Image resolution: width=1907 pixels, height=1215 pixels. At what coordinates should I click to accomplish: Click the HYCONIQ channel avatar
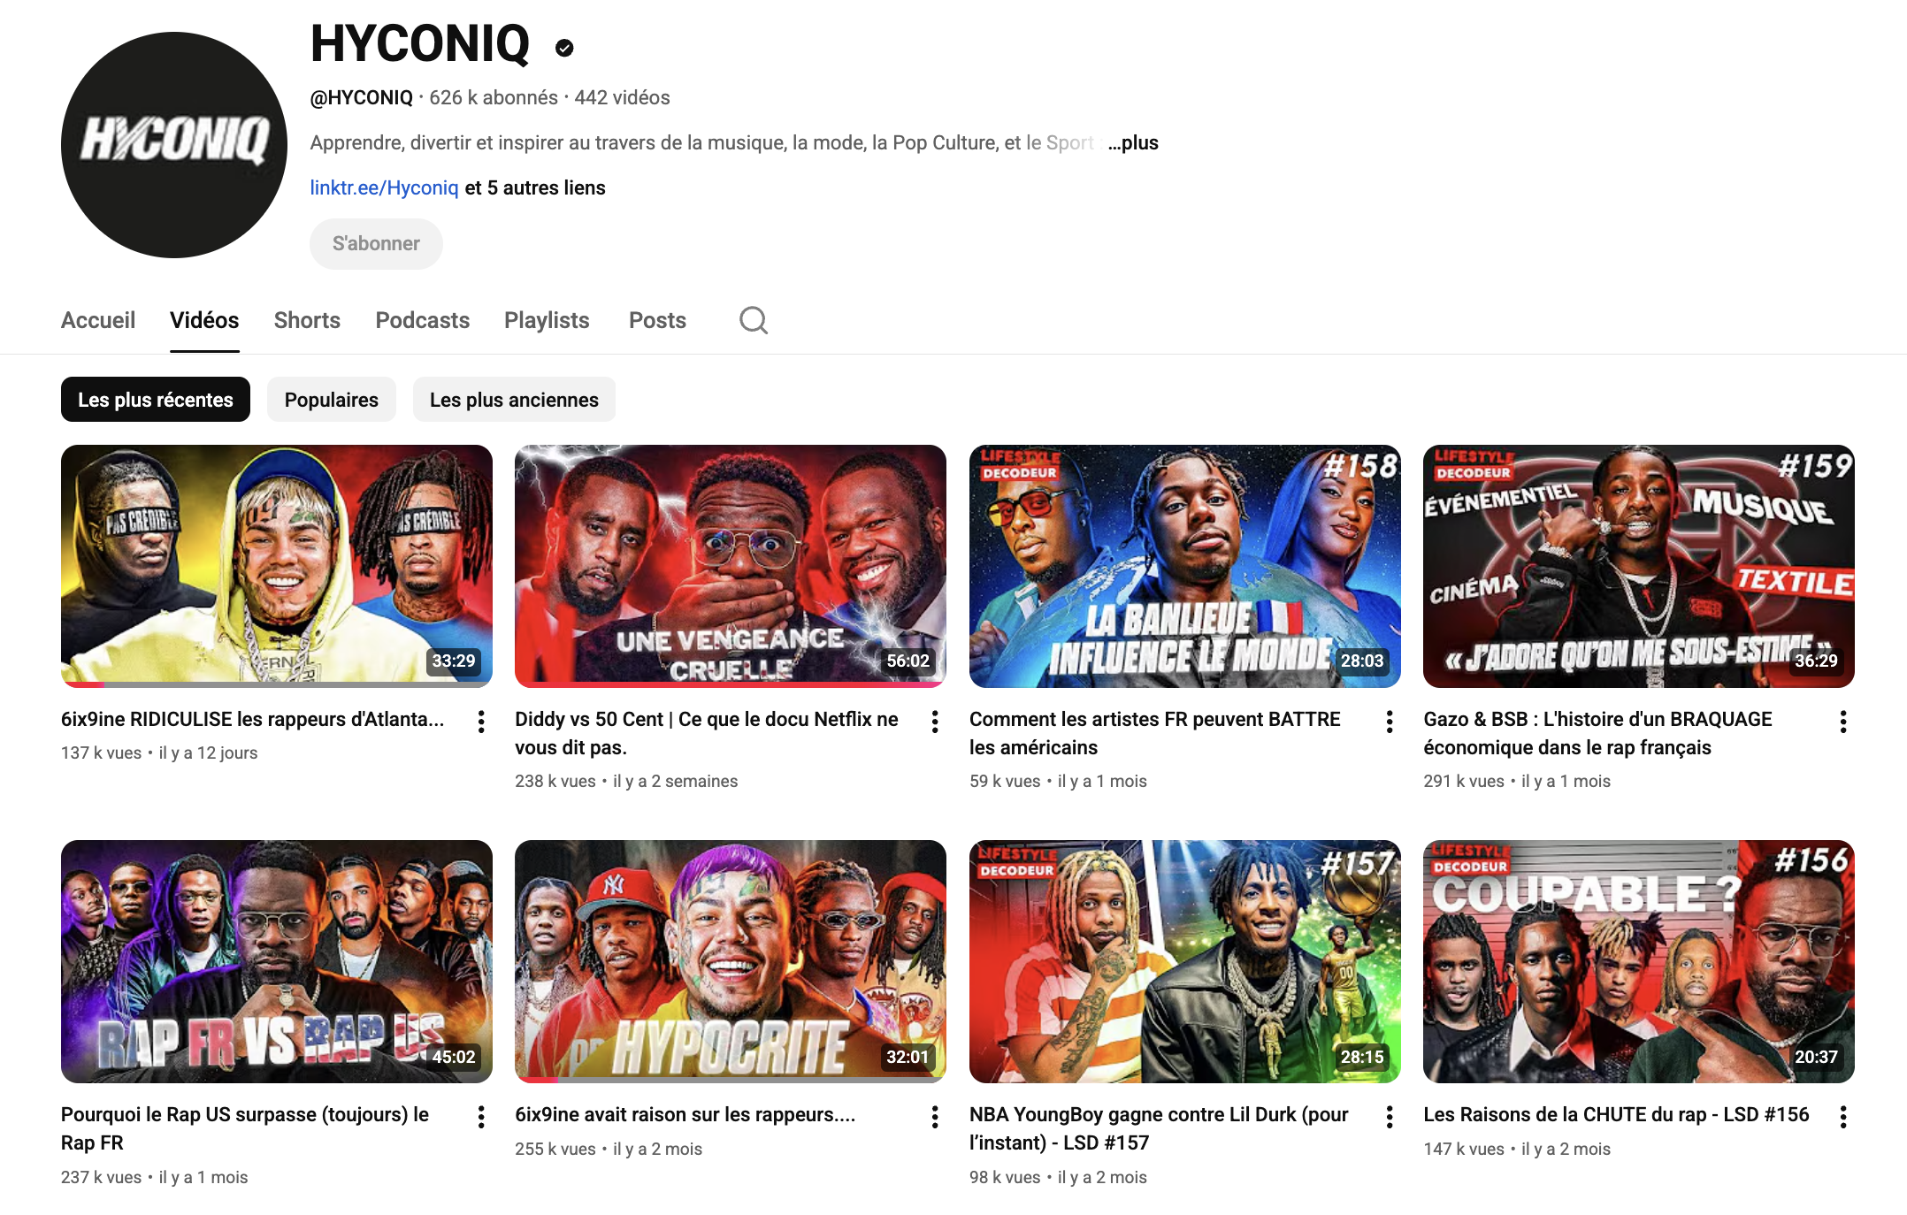pyautogui.click(x=174, y=145)
